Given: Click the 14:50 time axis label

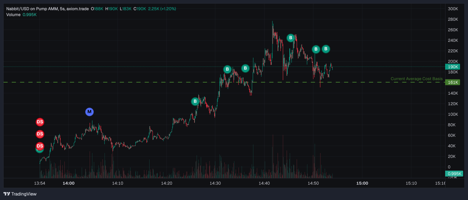Looking at the screenshot, I should 314,183.
